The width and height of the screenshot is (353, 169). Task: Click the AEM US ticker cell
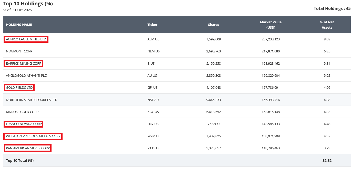tap(153, 39)
